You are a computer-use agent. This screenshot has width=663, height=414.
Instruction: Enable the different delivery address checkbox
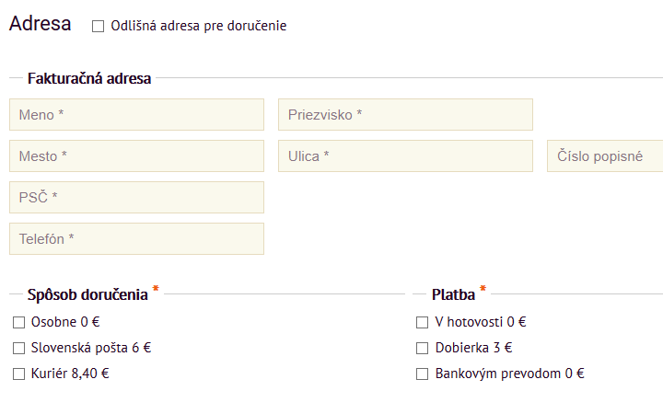coord(99,27)
